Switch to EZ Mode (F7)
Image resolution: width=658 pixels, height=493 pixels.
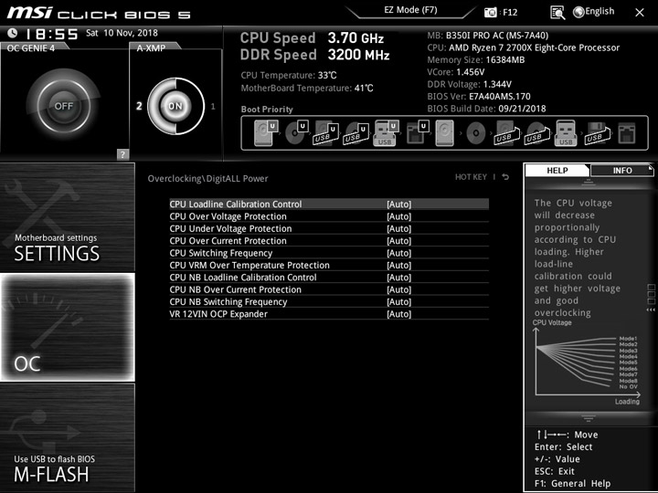click(x=411, y=10)
